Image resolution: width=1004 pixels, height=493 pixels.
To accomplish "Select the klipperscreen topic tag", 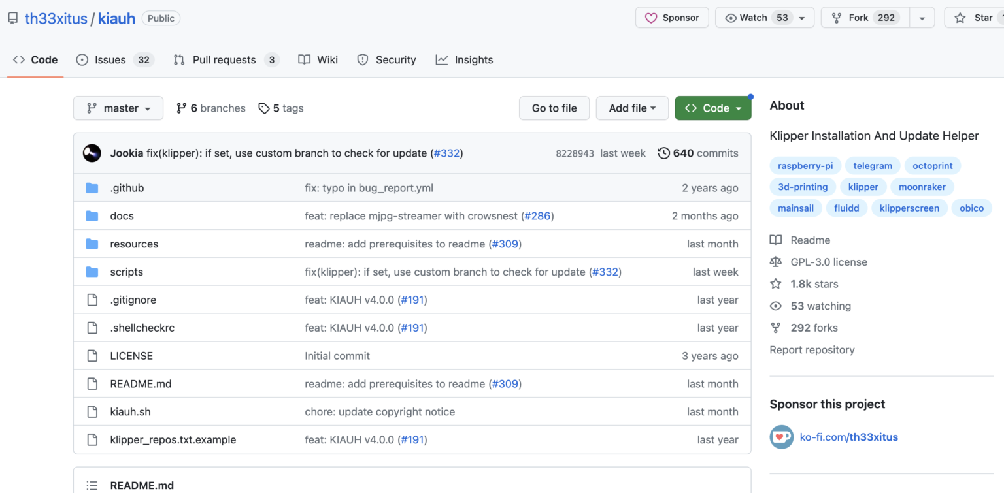I will click(x=909, y=208).
